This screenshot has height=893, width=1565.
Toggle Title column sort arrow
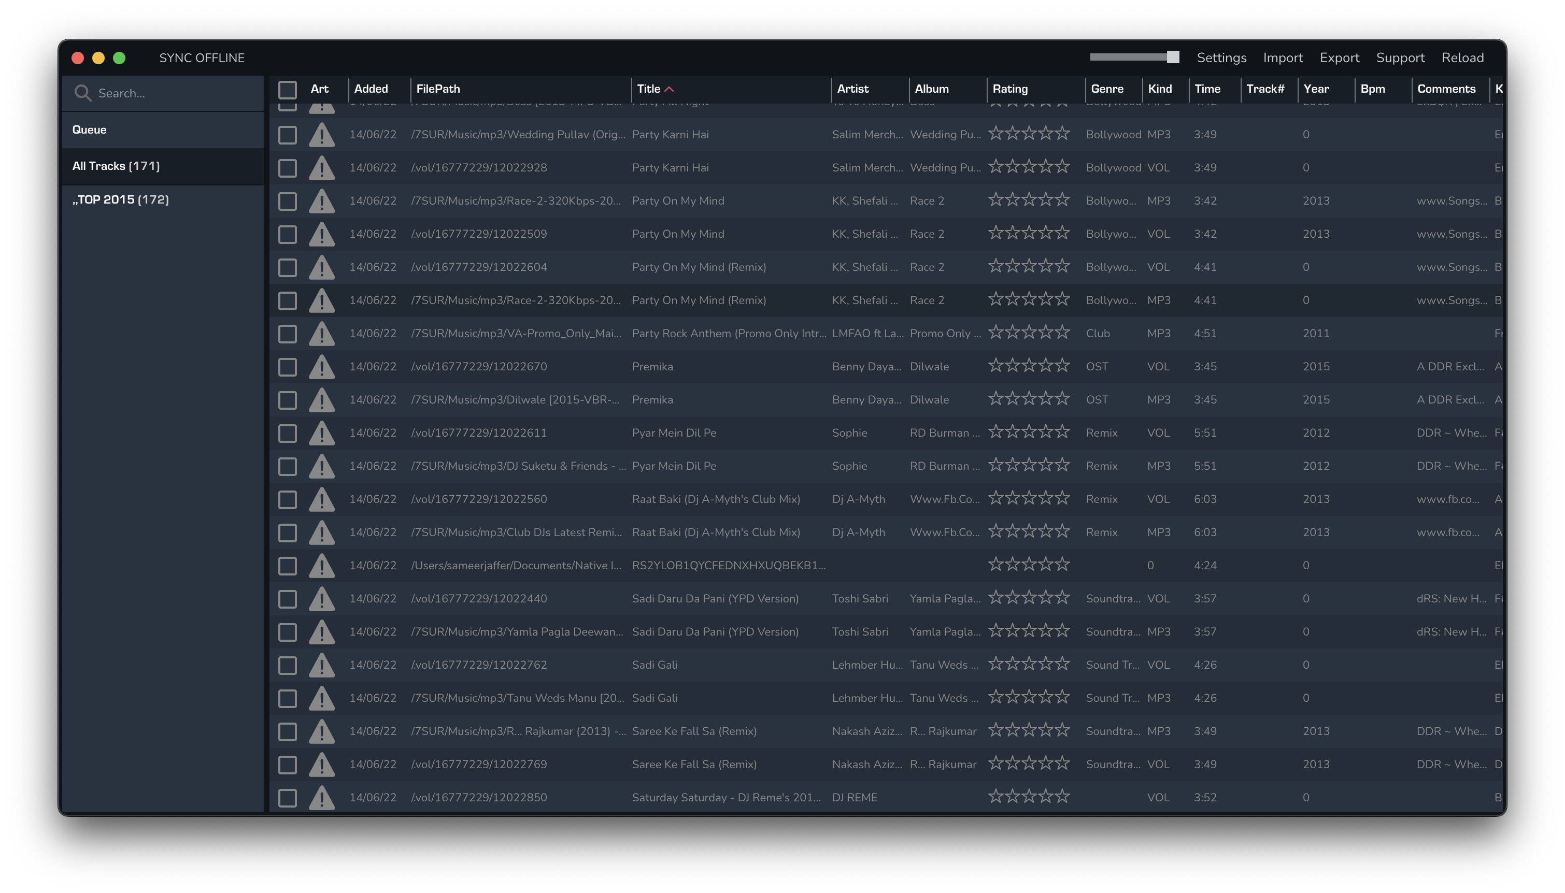click(670, 90)
